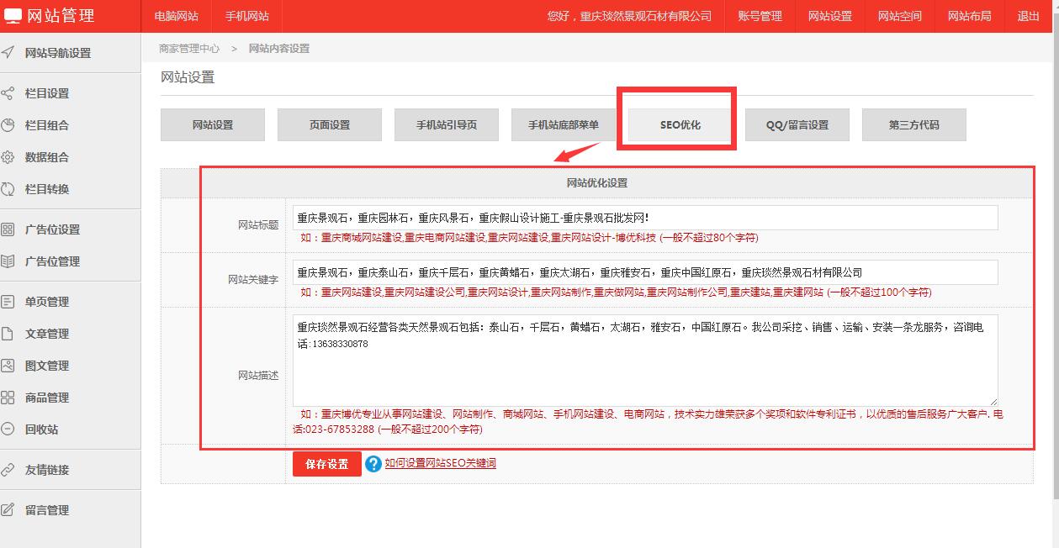Viewport: 1059px width, 548px height.
Task: Select the 手机站底部菜单 tab button
Action: (x=564, y=124)
